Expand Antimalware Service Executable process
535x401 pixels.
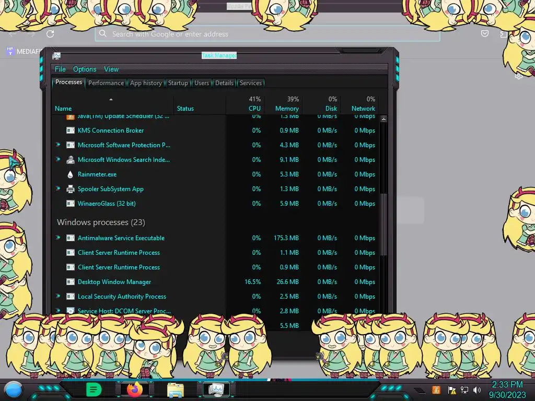pyautogui.click(x=58, y=238)
